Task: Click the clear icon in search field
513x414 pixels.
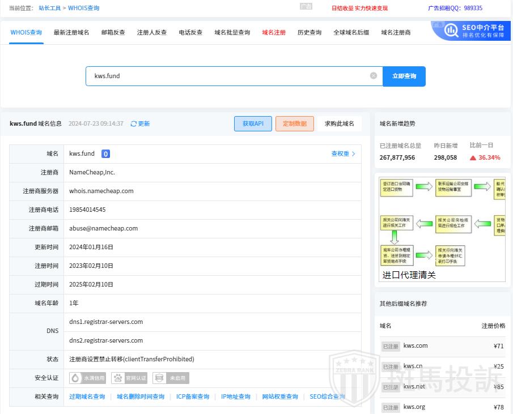Action: 374,76
